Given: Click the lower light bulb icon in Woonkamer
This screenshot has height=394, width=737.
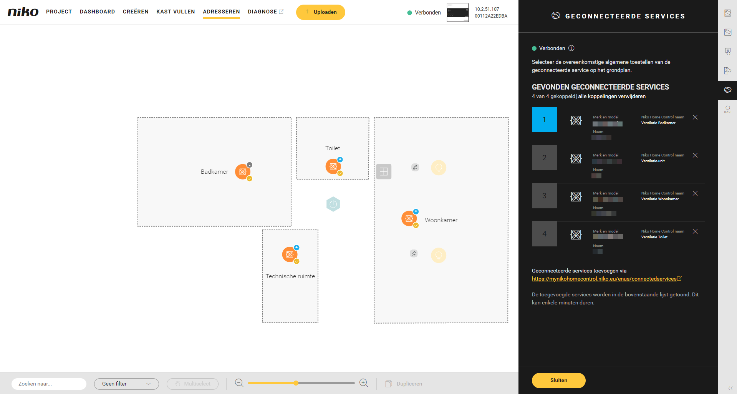Looking at the screenshot, I should pos(439,255).
